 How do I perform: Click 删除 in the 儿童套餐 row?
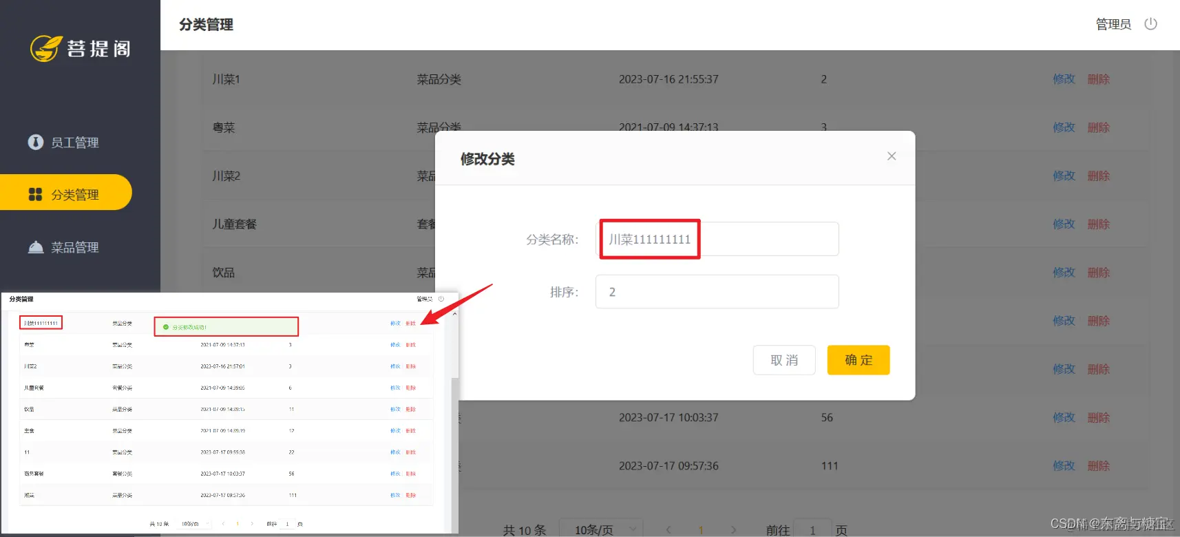[x=1099, y=224]
